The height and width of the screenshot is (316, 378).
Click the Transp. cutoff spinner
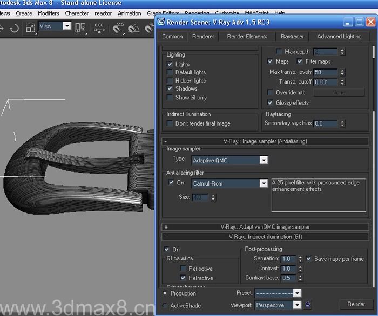342,82
